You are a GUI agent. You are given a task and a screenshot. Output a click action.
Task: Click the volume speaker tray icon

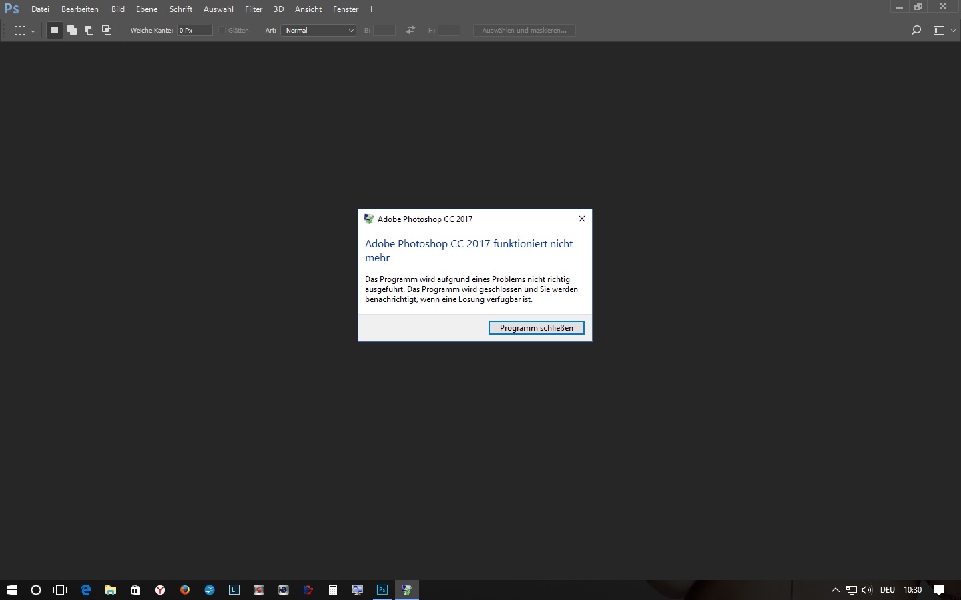867,590
